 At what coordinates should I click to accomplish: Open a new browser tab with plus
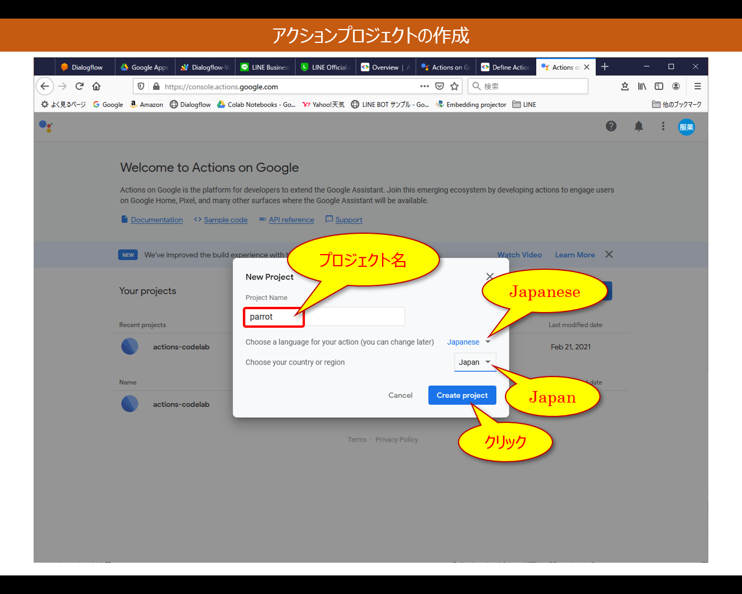605,67
